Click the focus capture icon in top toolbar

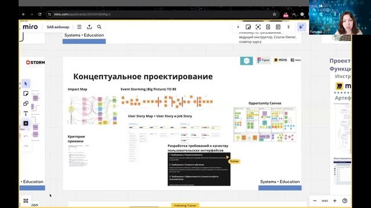258,27
